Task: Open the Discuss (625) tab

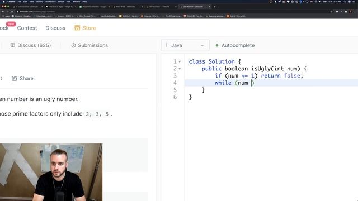Action: 31,45
